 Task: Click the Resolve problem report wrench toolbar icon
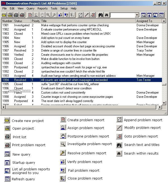point(54,15)
